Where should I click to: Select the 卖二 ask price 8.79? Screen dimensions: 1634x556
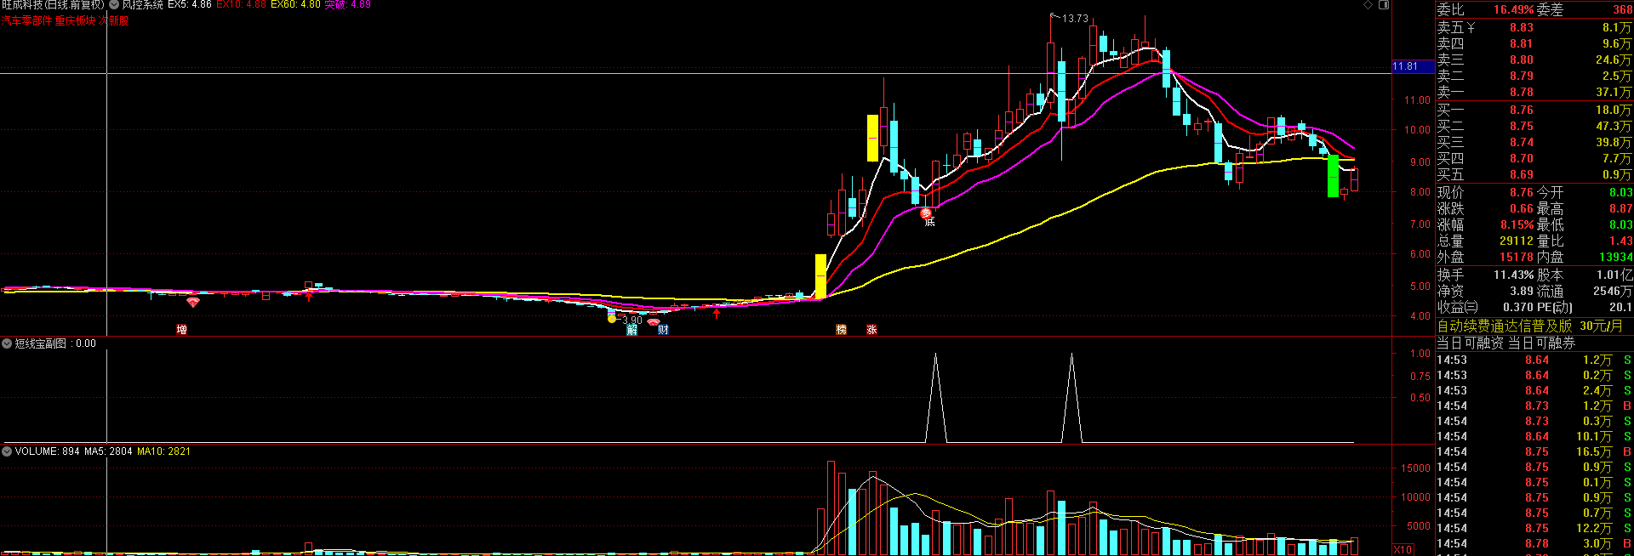[x=1522, y=77]
